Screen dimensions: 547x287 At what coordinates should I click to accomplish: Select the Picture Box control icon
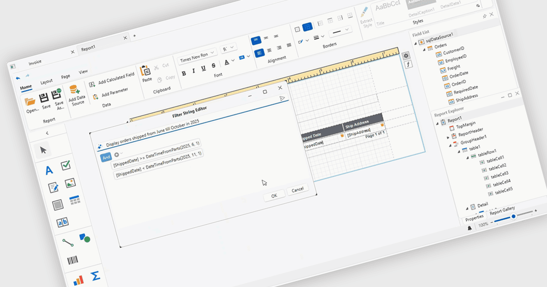pos(70,183)
